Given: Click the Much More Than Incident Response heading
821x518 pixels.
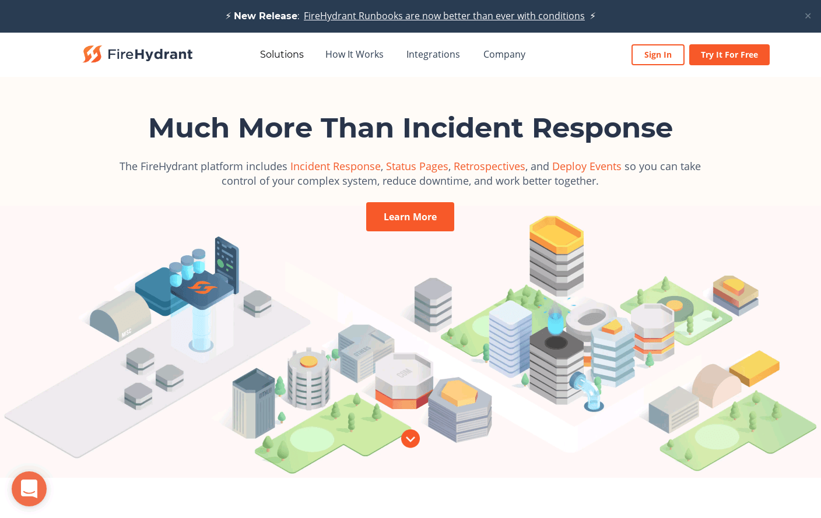Looking at the screenshot, I should [410, 128].
